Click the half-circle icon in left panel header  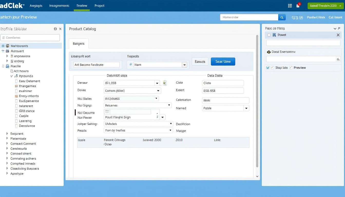(55, 29)
